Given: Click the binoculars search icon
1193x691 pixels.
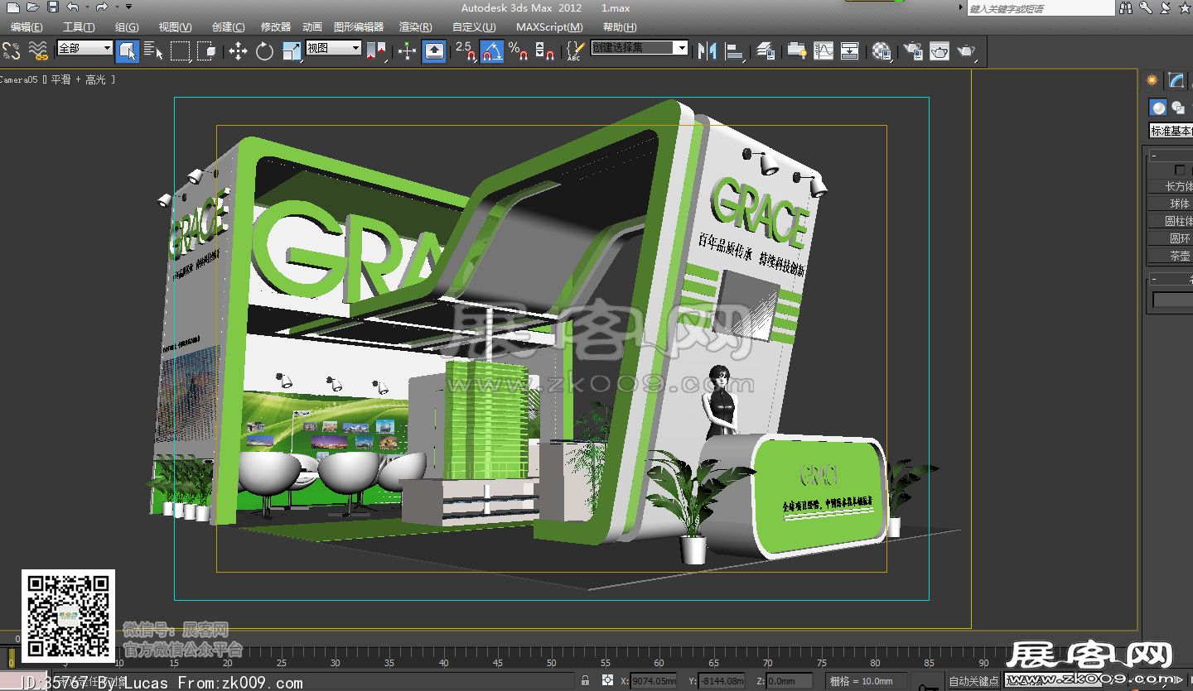Looking at the screenshot, I should click(x=1126, y=7).
